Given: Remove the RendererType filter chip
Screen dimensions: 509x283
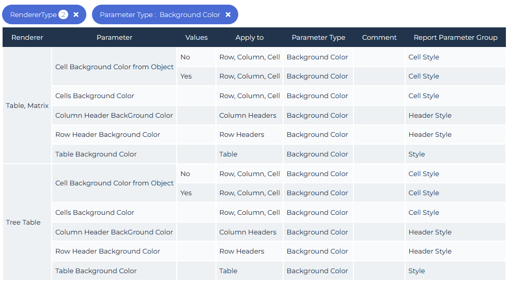Looking at the screenshot, I should point(76,15).
